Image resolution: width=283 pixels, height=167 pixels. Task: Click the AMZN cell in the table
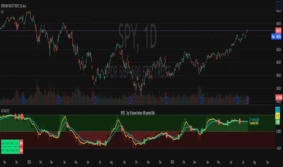tap(7, 143)
